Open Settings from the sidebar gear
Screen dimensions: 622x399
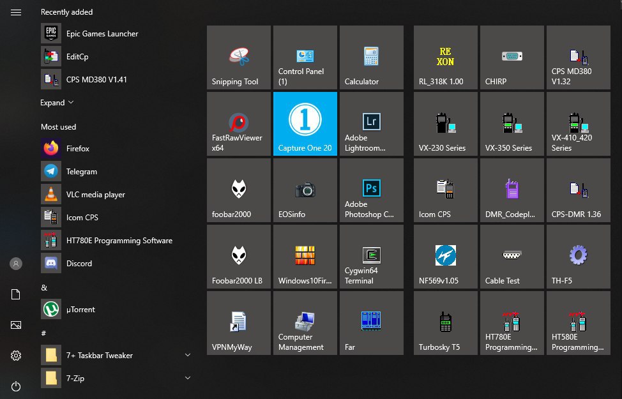coord(16,356)
